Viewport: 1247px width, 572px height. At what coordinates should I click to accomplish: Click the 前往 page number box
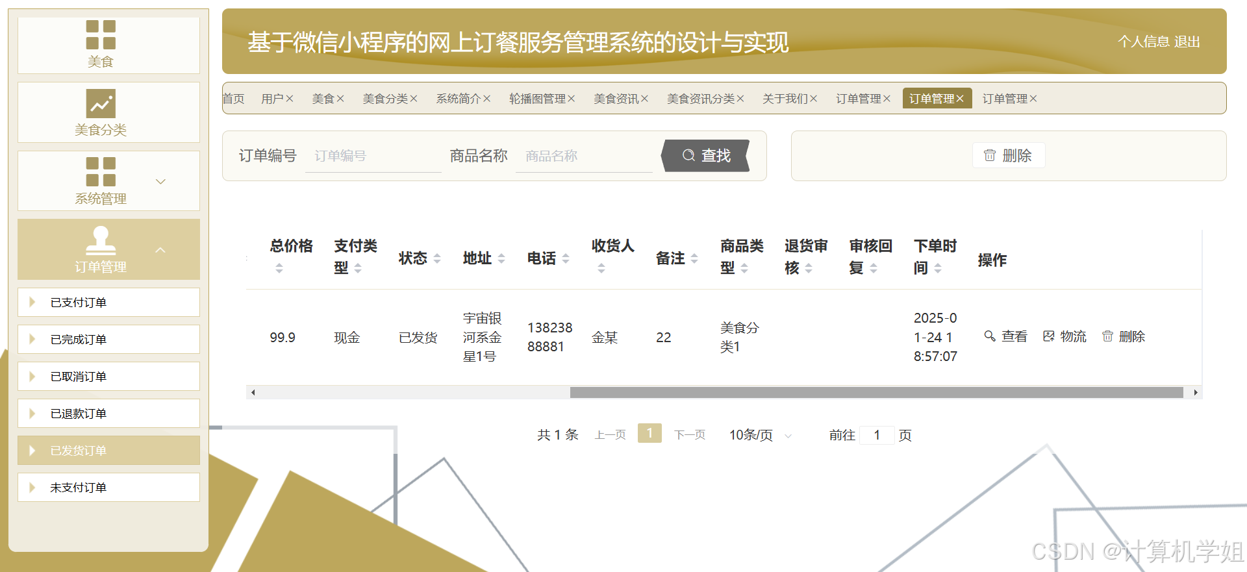tap(877, 435)
